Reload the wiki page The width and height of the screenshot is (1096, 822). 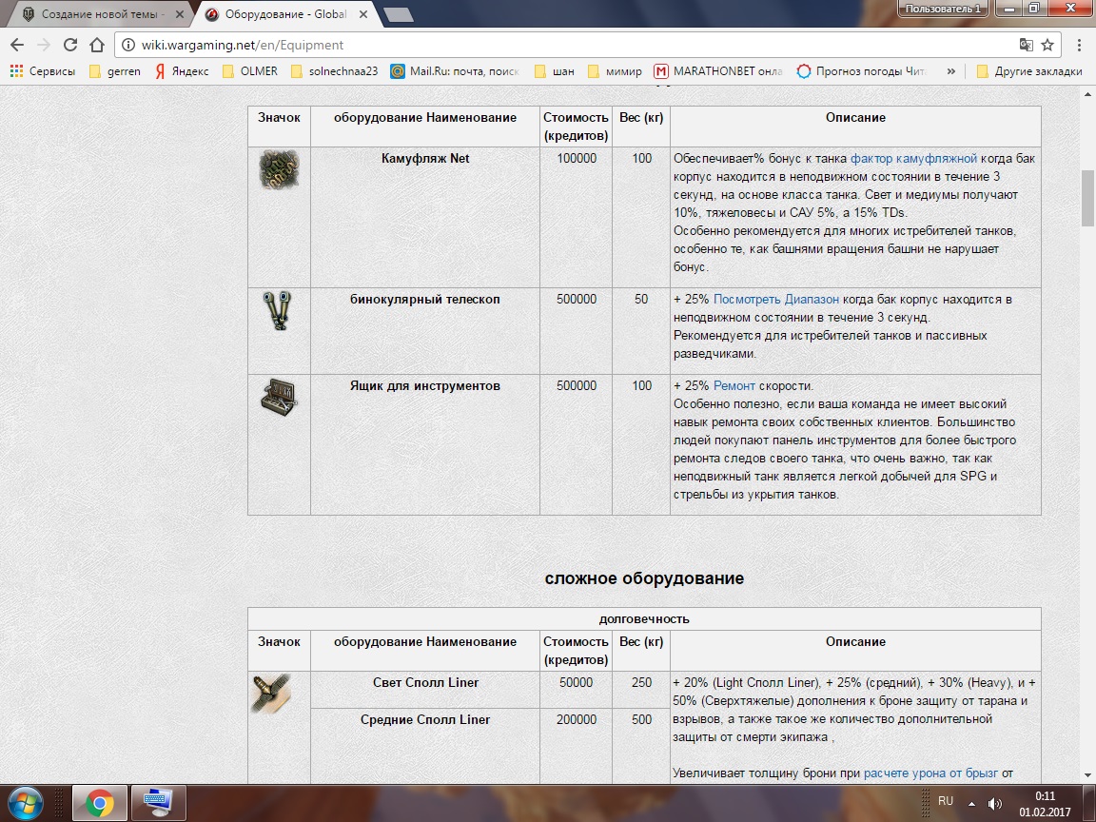[69, 45]
